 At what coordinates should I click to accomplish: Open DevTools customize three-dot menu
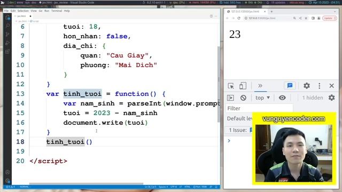320,86
